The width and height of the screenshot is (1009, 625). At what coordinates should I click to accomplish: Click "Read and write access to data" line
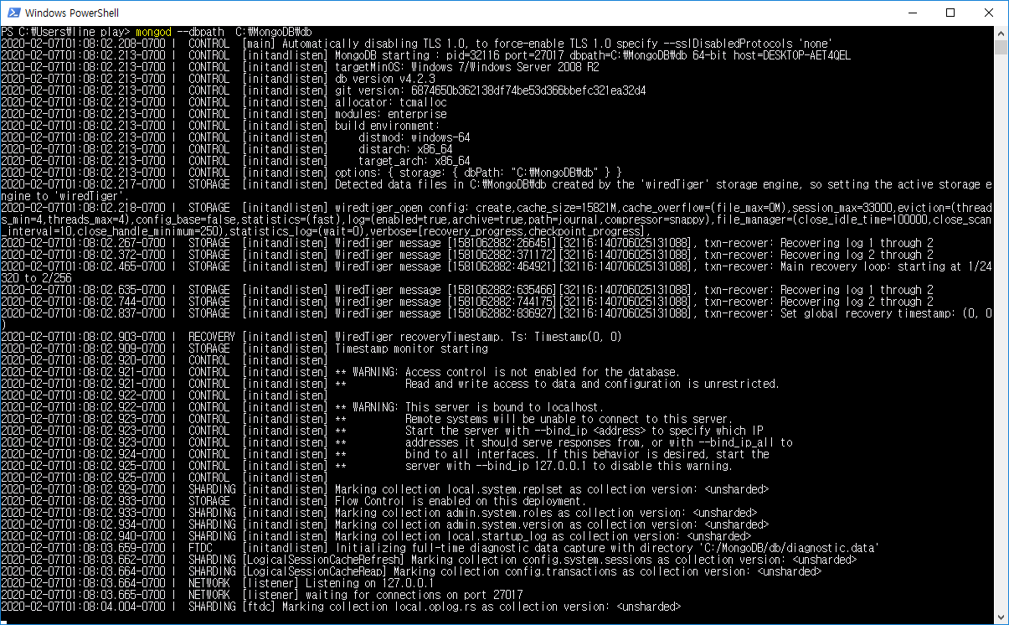(x=592, y=384)
